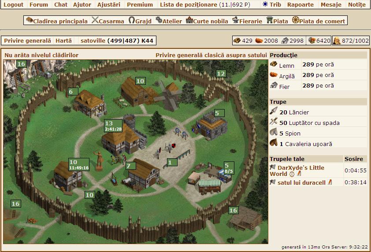
Task: Open the 'satul lui duracell' troop movement
Action: [301, 183]
